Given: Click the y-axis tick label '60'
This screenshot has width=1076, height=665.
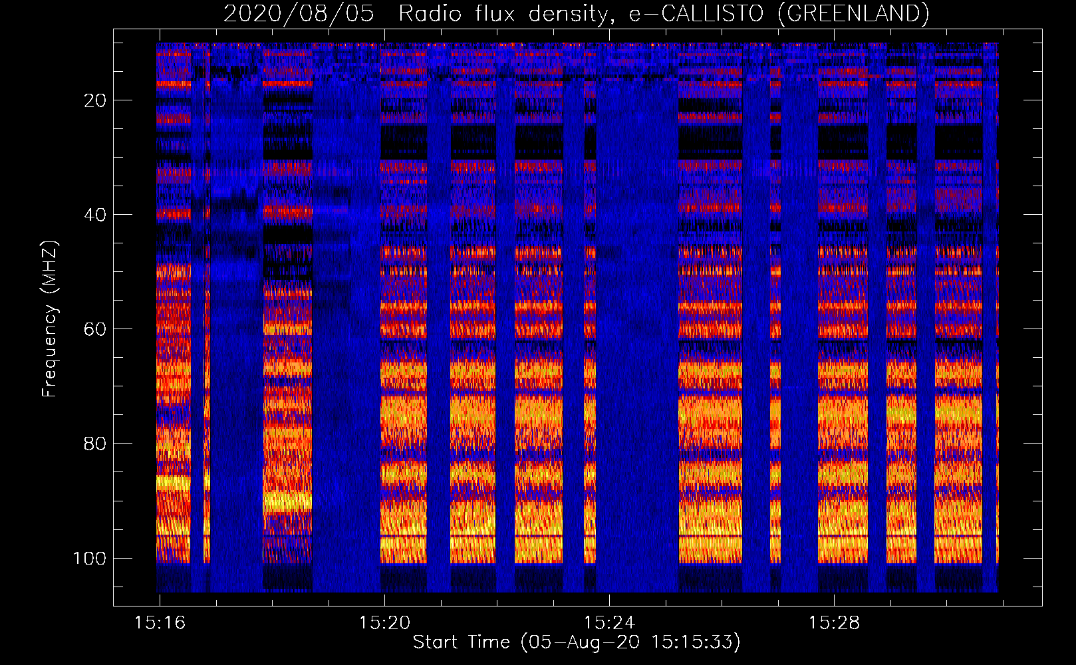Looking at the screenshot, I should coord(95,329).
